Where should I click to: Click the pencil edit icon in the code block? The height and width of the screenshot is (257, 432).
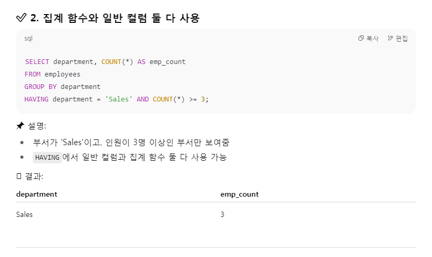pyautogui.click(x=390, y=38)
